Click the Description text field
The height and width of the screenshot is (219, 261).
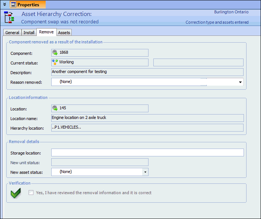pyautogui.click(x=147, y=72)
